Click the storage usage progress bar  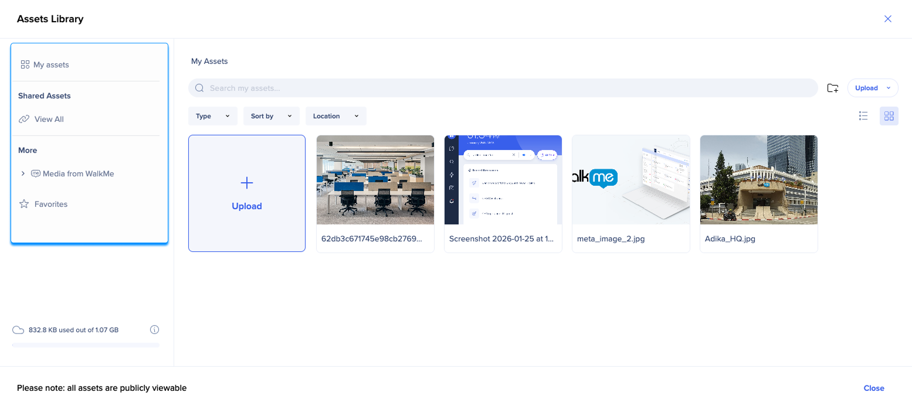tap(86, 345)
